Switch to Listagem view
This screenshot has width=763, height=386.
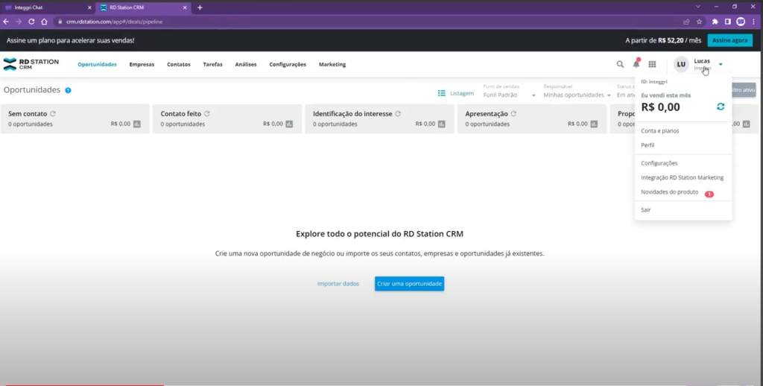[x=456, y=93]
